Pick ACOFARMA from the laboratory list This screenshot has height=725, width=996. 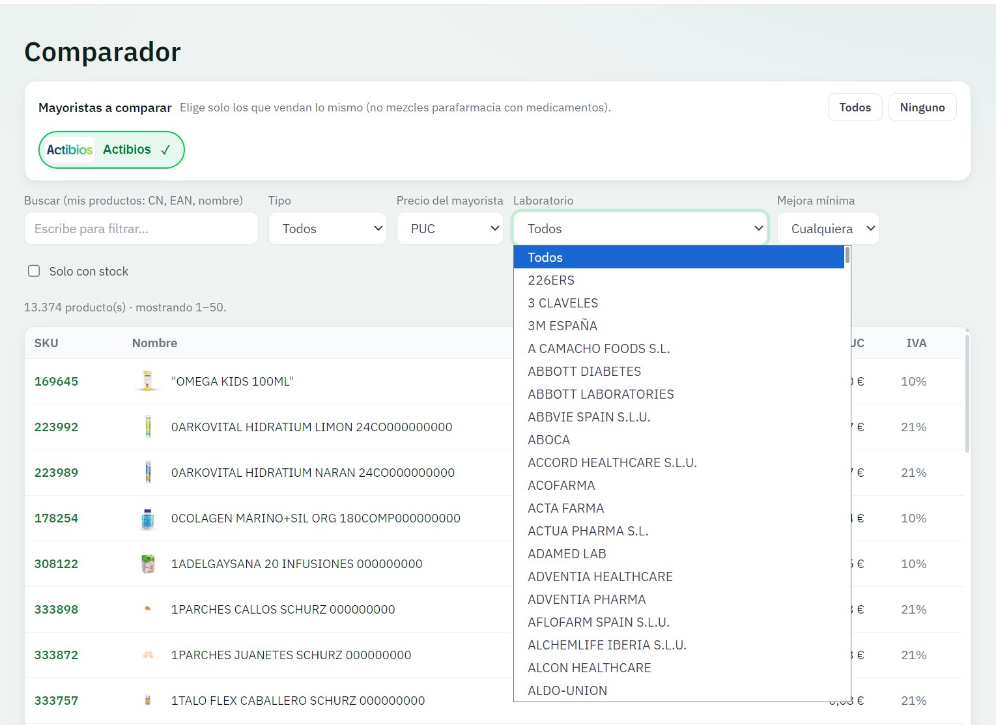[x=679, y=485]
